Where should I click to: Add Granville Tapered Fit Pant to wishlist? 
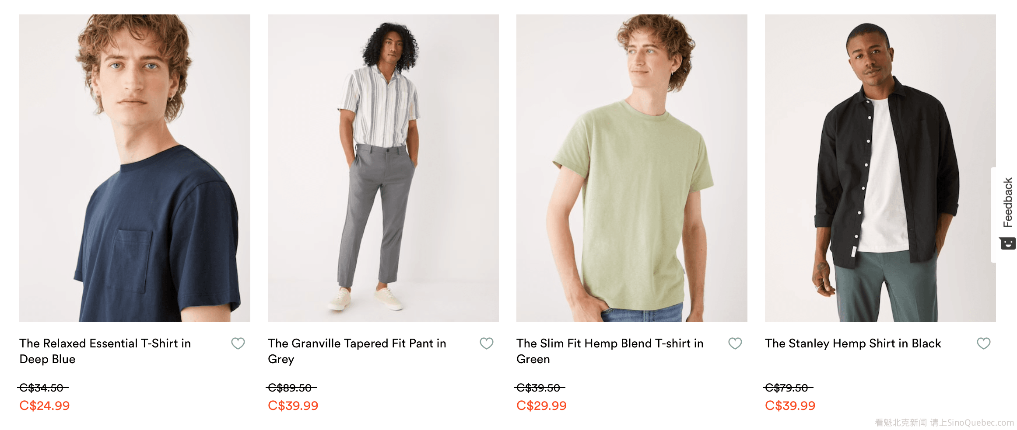click(487, 343)
